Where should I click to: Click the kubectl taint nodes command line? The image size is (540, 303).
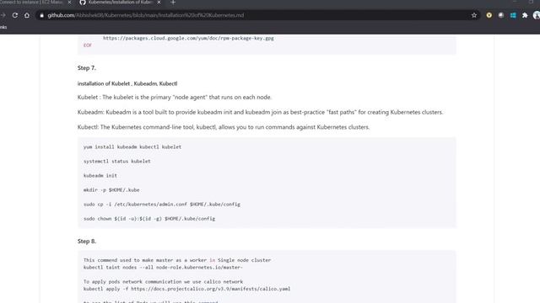coord(163,268)
